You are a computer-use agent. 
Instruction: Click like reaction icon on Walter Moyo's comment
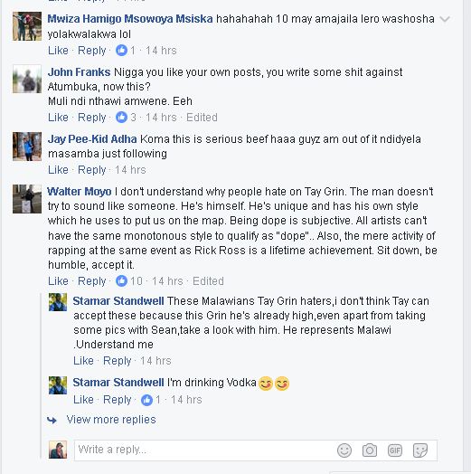click(x=121, y=281)
